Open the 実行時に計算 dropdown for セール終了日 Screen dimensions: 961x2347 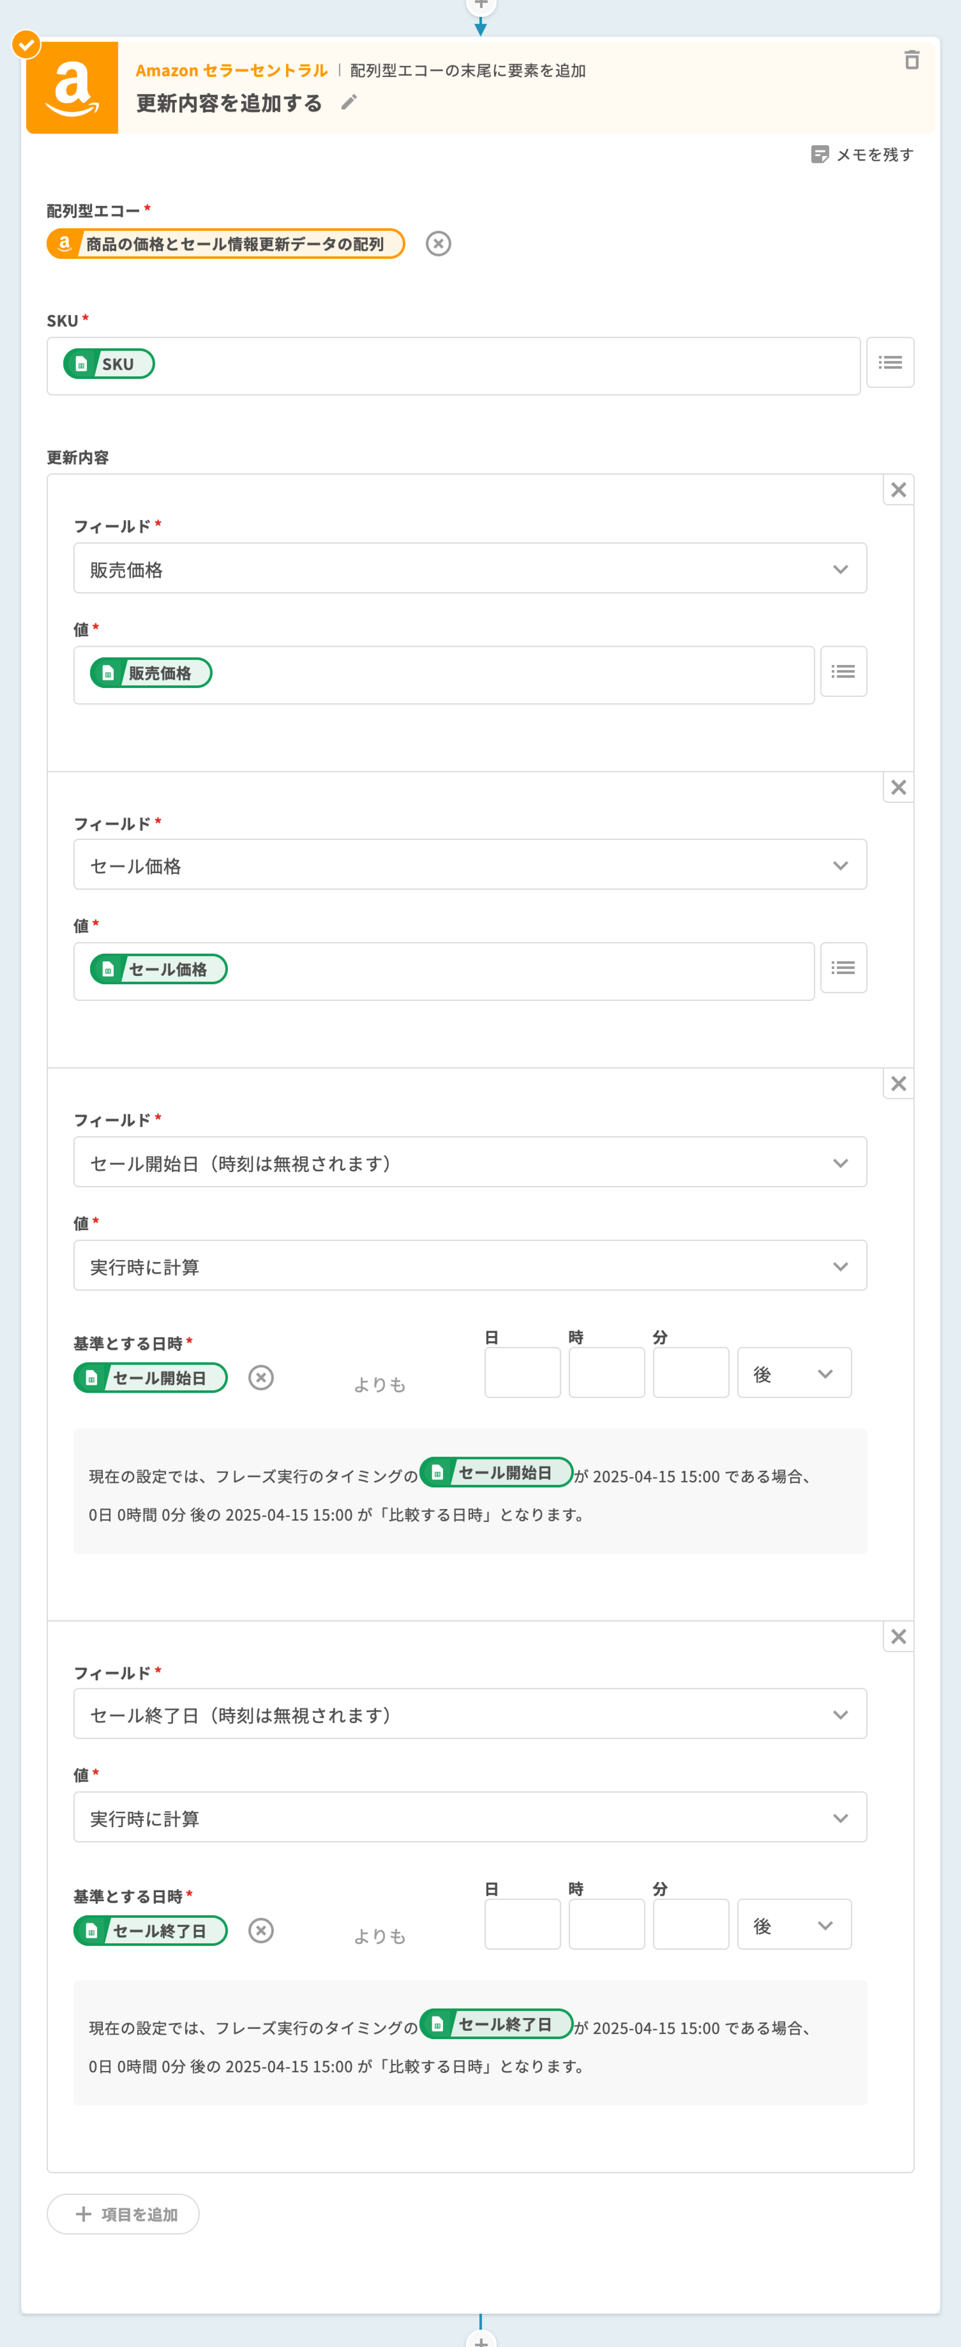[469, 1818]
